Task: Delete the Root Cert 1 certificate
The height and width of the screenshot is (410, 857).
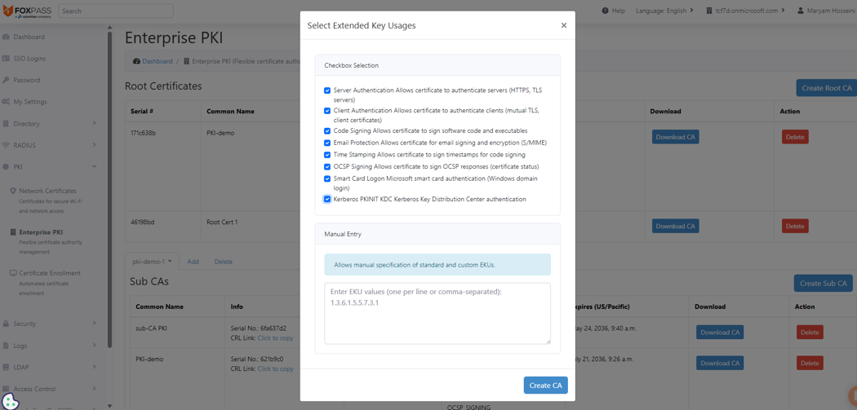Action: click(x=795, y=226)
